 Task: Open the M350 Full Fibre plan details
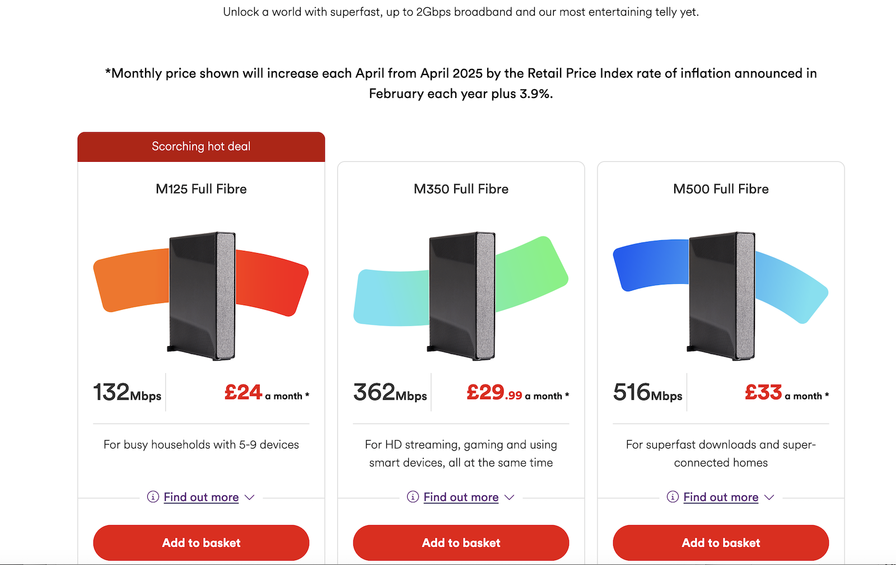[x=461, y=189]
